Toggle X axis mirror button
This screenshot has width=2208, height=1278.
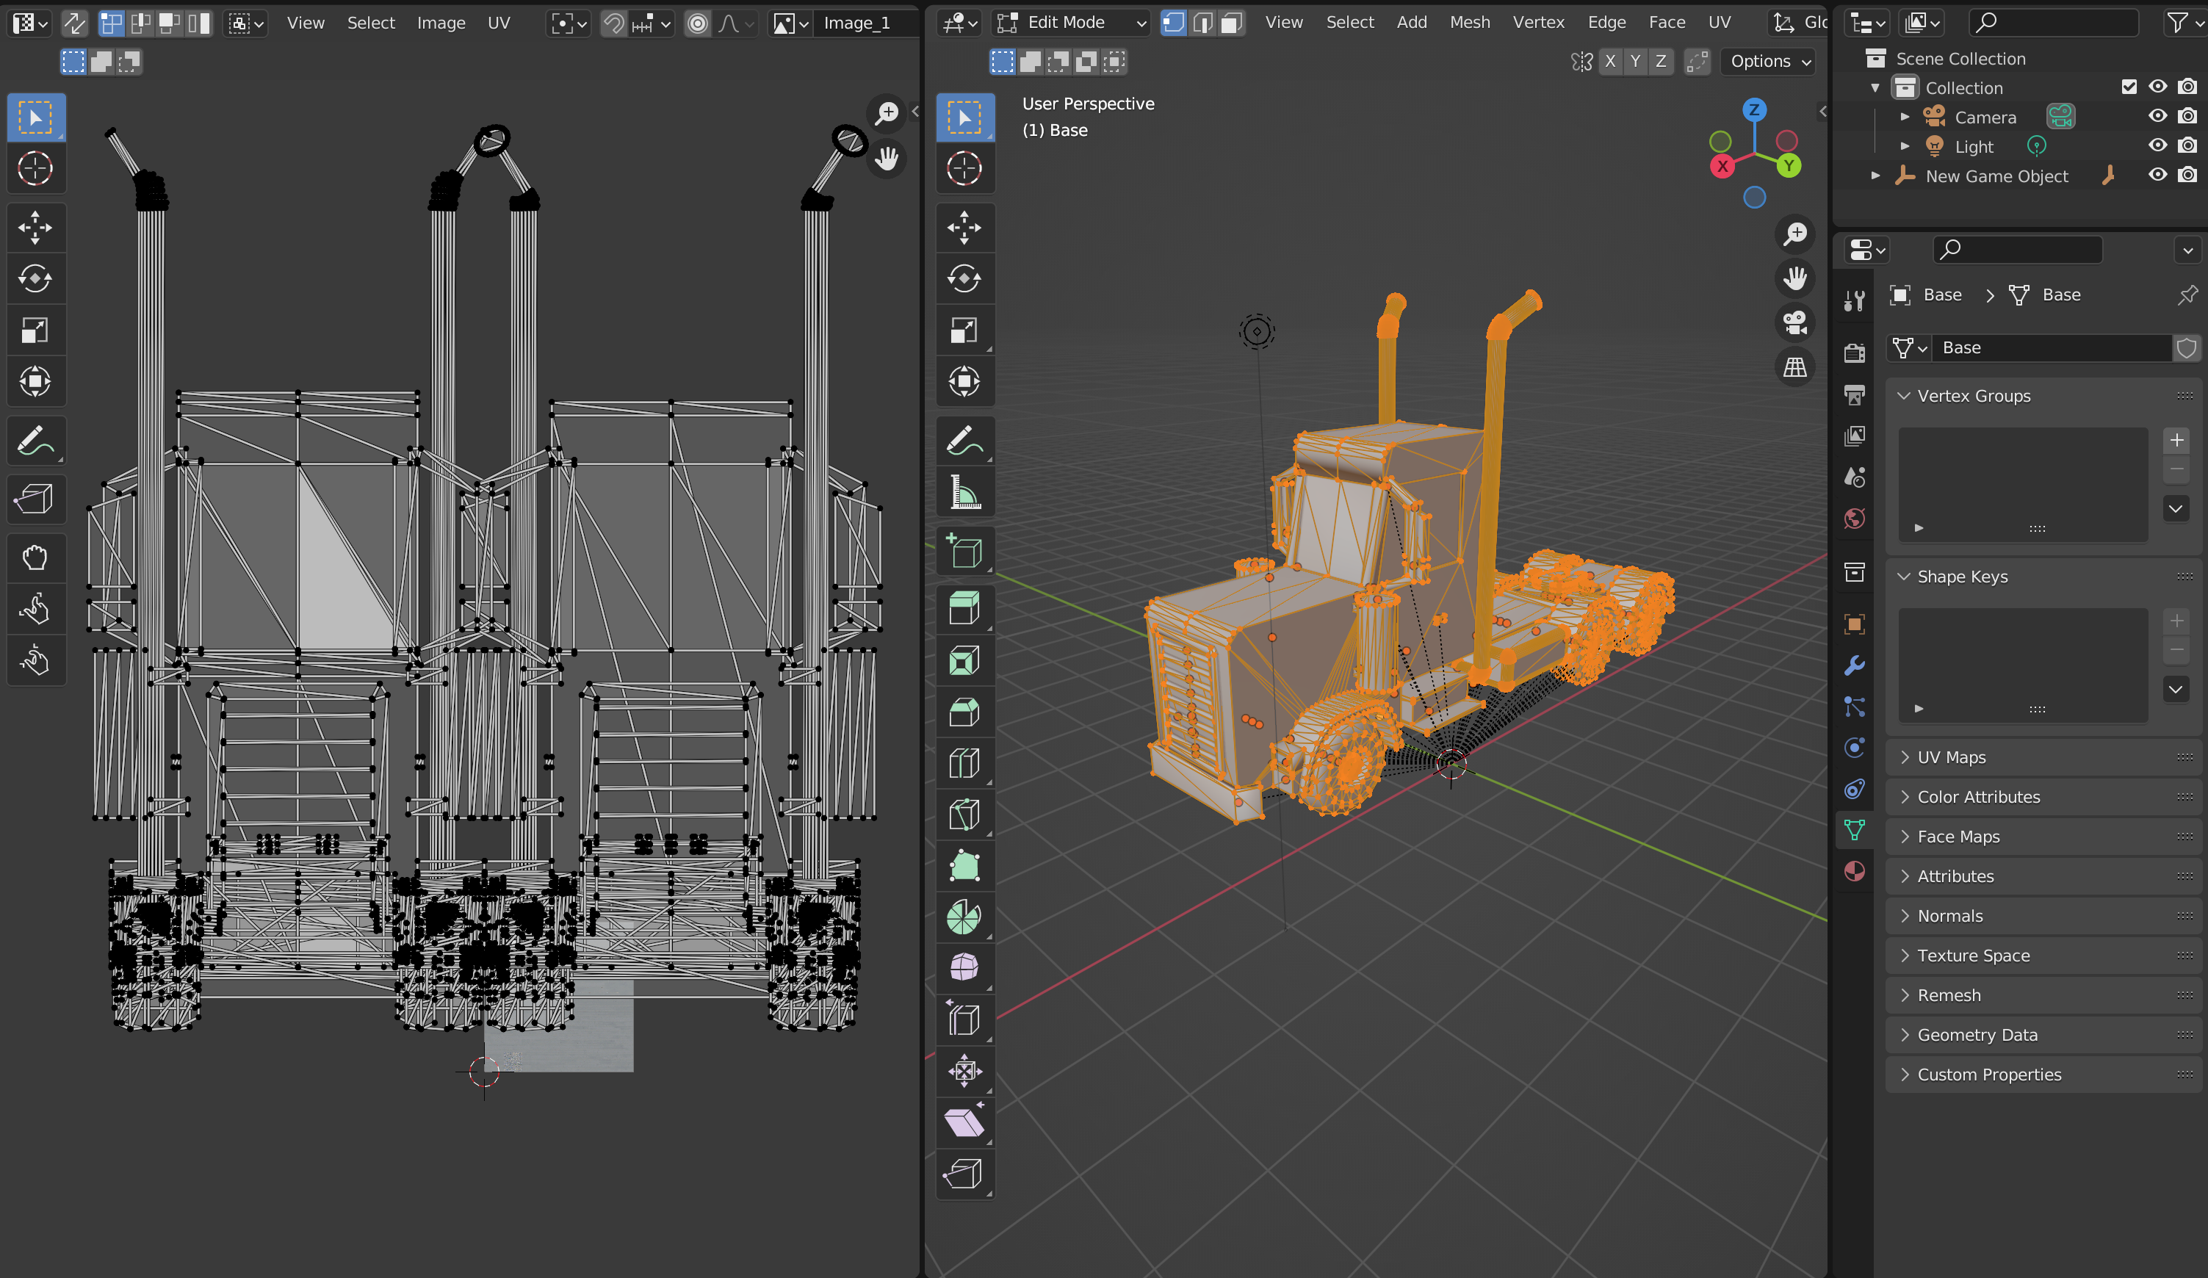tap(1609, 61)
